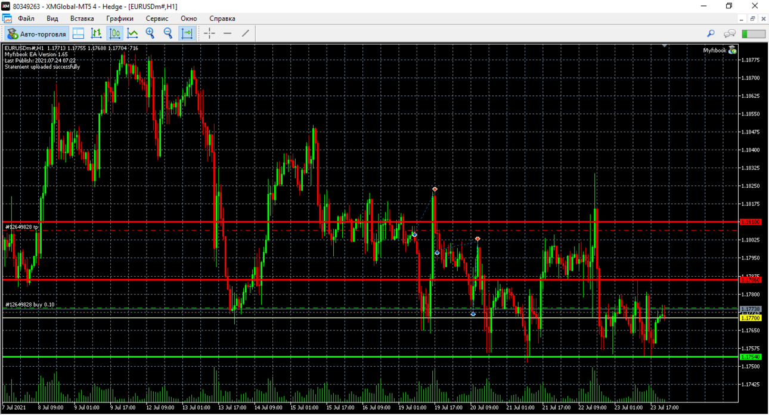Screen dimensions: 769x415
Task: Click the red sell arrow marker at 19 Jul peak
Action: 435,190
